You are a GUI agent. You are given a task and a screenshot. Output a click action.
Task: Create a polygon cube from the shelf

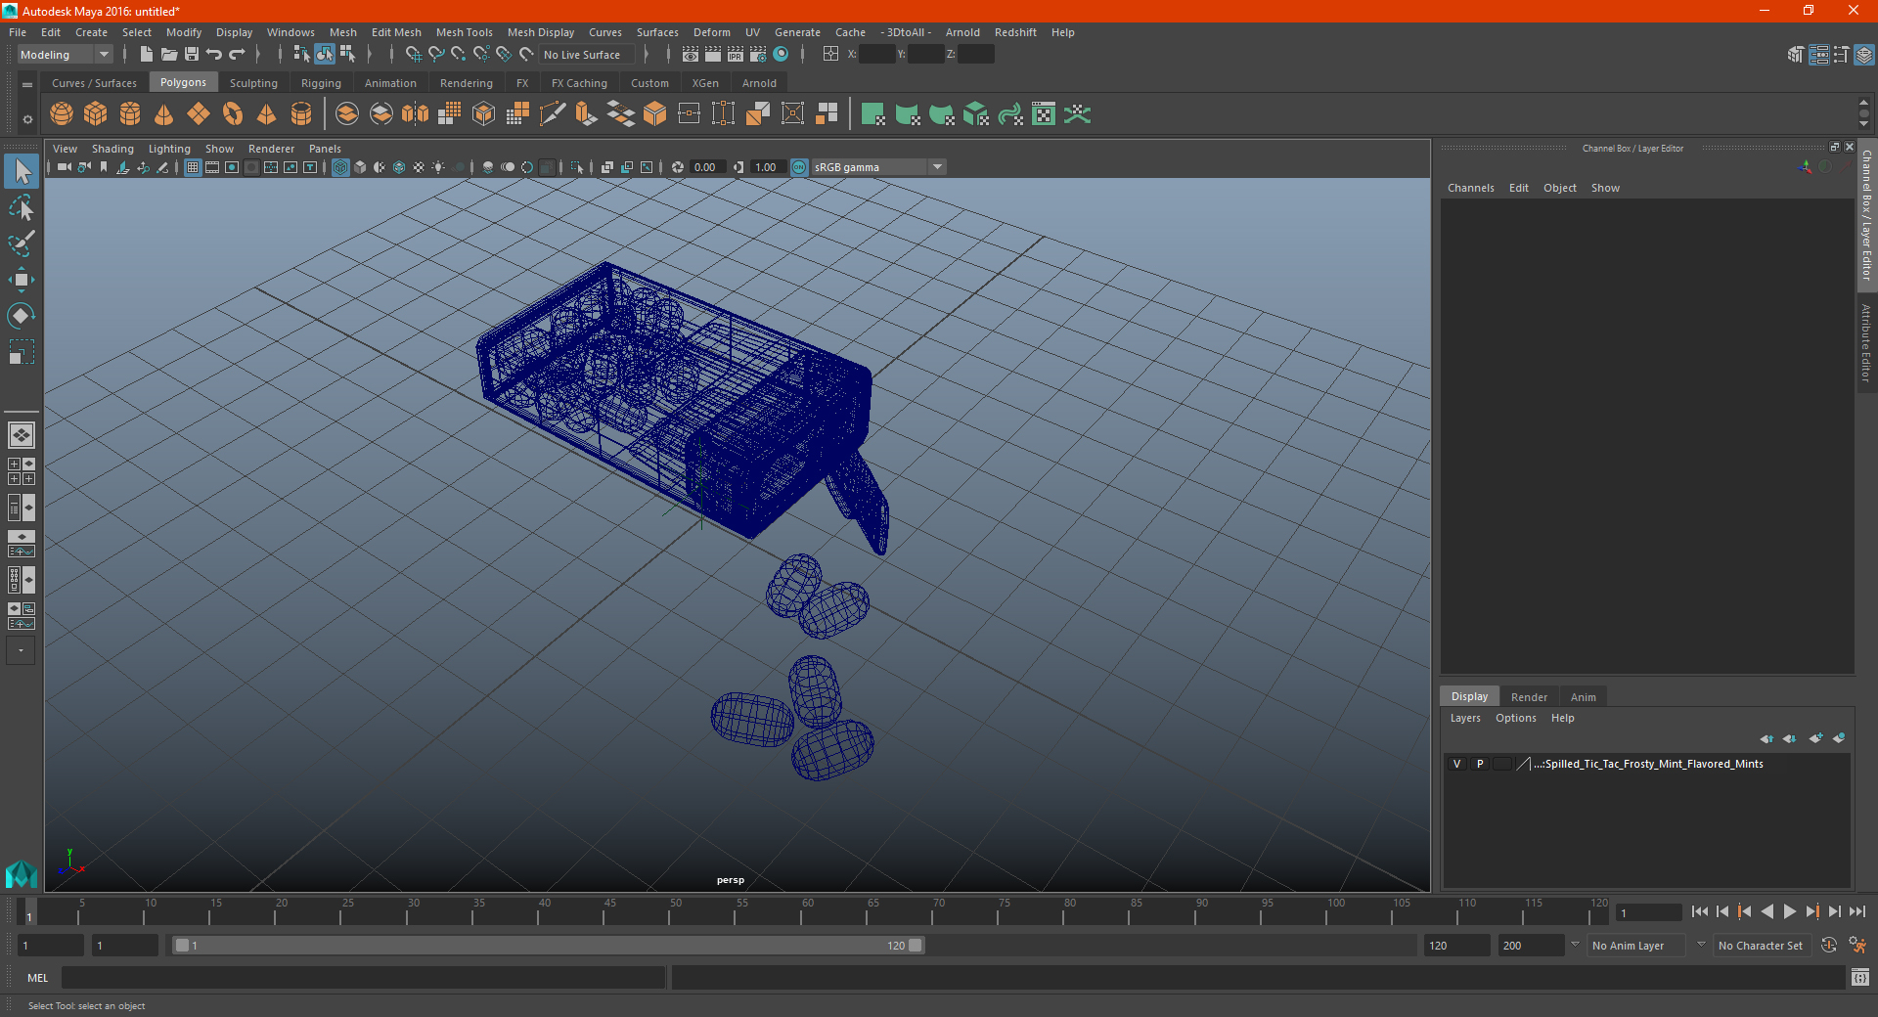96,114
